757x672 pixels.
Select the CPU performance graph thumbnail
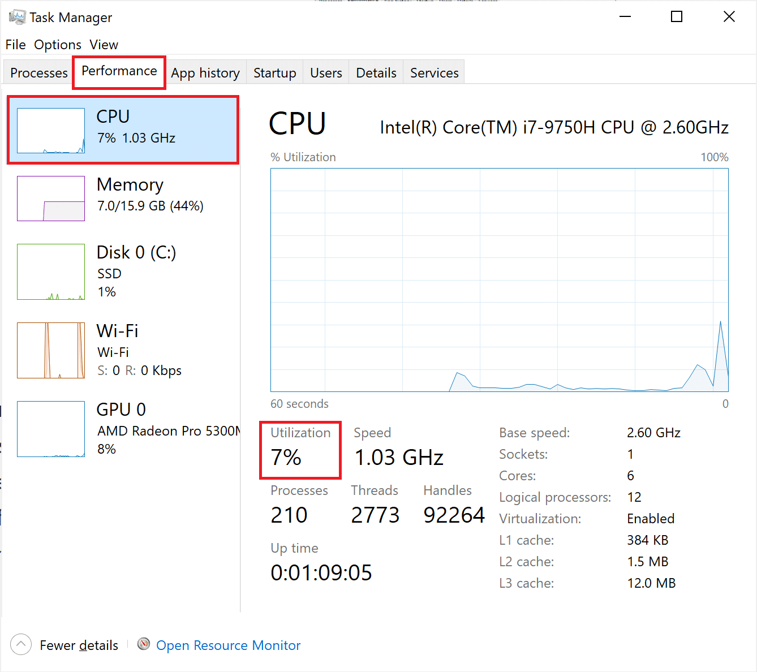[x=50, y=130]
